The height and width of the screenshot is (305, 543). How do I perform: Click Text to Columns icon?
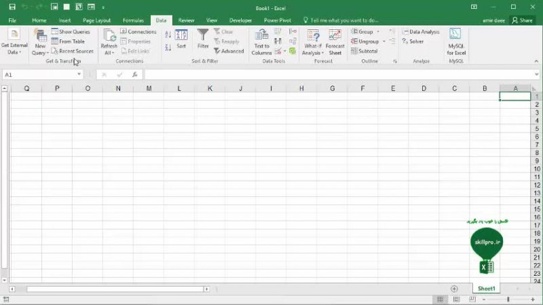261,41
